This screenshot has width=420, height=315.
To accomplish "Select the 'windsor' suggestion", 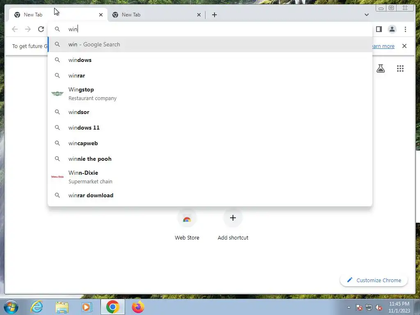I will pyautogui.click(x=210, y=112).
